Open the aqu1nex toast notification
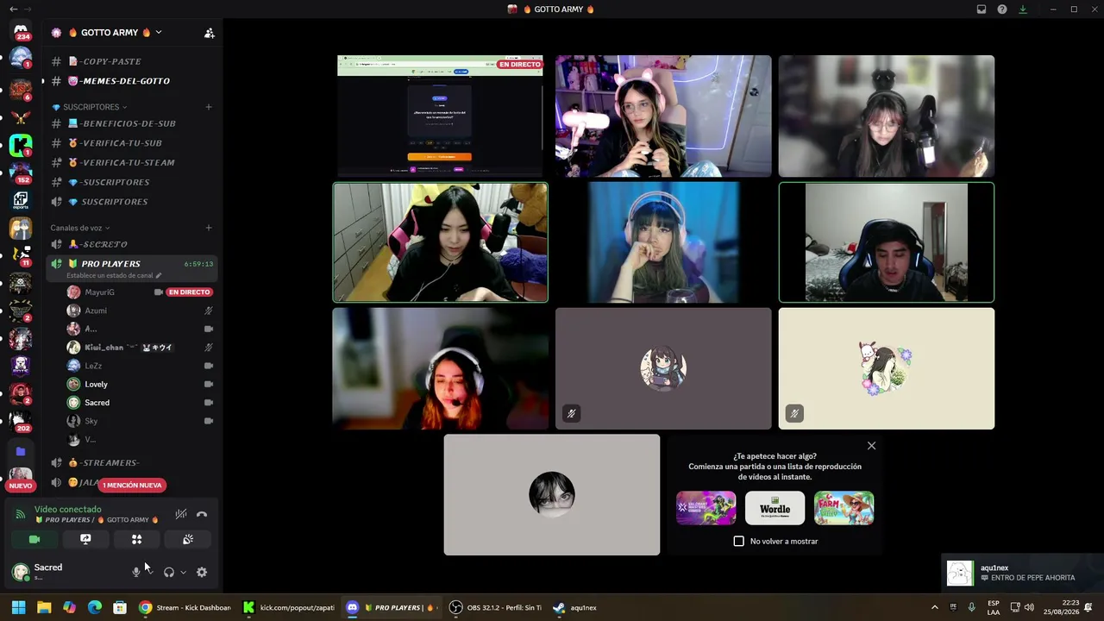The height and width of the screenshot is (621, 1104). coord(1023,573)
